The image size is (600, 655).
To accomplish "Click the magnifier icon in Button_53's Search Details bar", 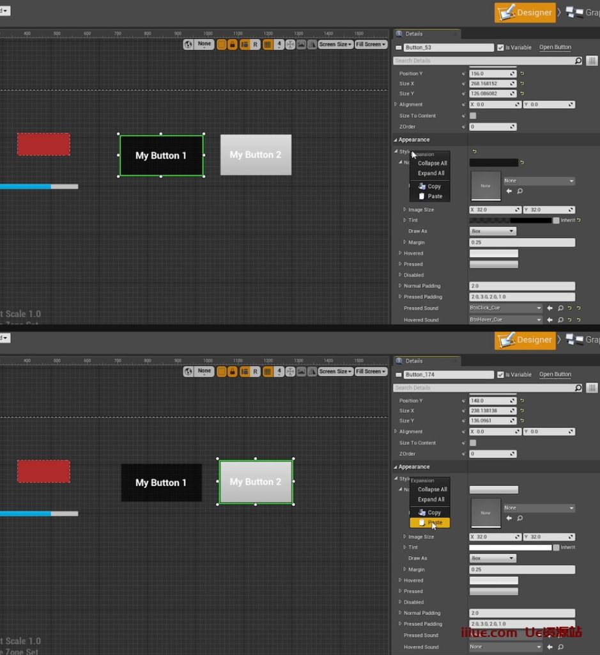I will click(578, 61).
